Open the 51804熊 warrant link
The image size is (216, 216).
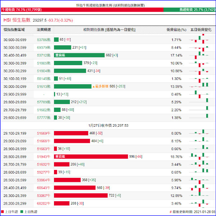pyautogui.click(x=44, y=71)
